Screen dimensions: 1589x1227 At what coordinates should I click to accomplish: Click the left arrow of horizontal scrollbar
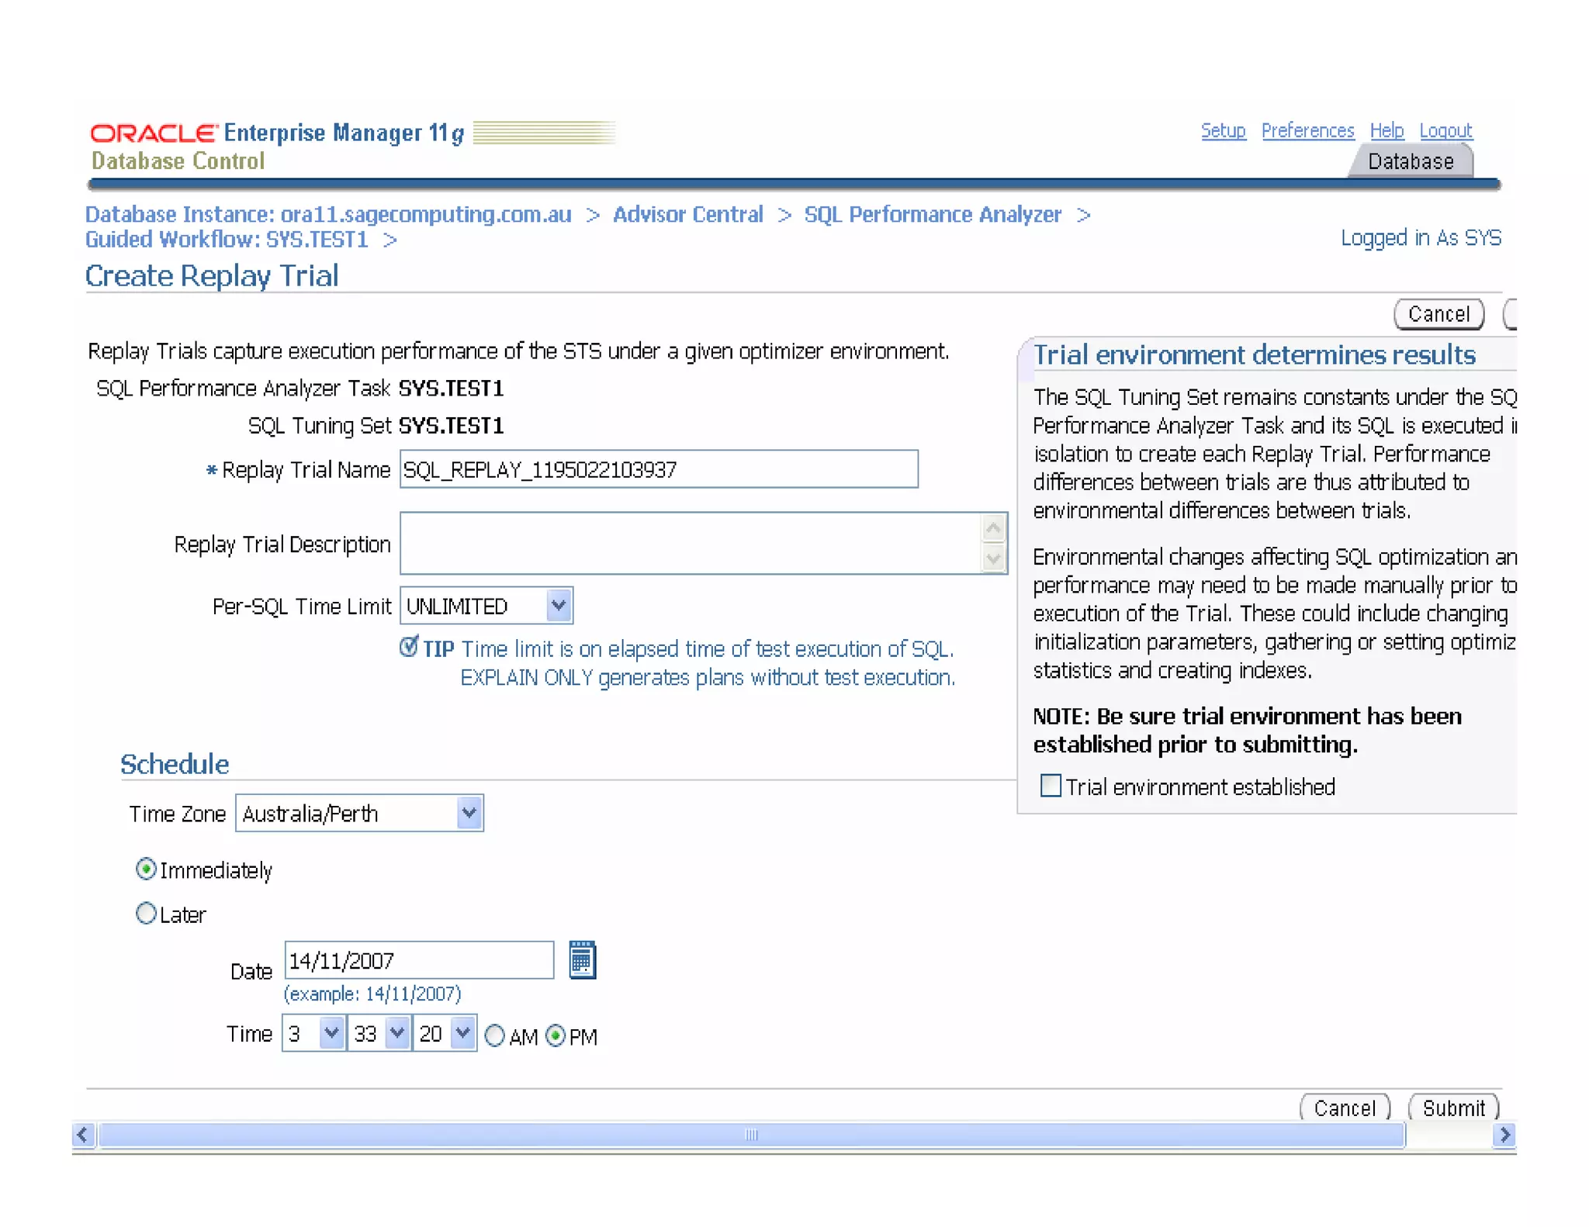[x=84, y=1135]
